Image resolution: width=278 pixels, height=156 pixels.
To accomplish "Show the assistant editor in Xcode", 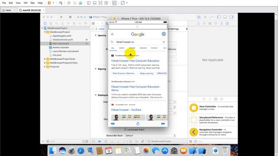I will (x=205, y=17).
